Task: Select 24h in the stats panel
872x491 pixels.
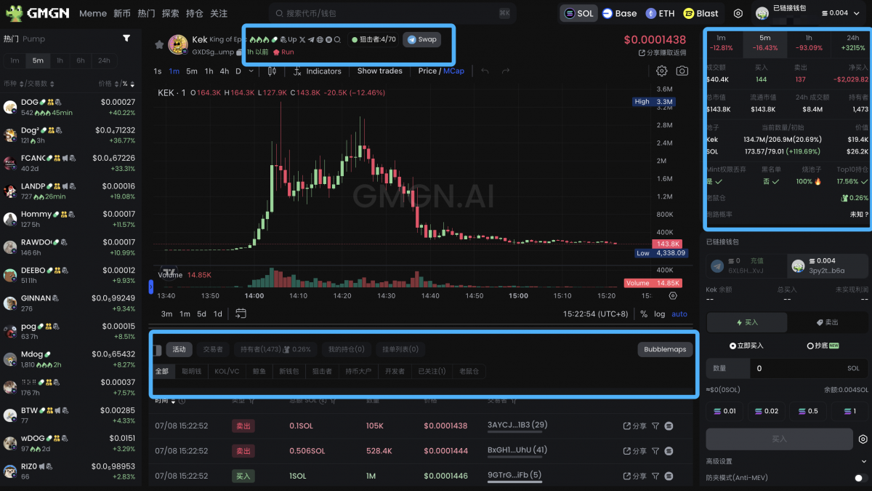Action: point(852,43)
